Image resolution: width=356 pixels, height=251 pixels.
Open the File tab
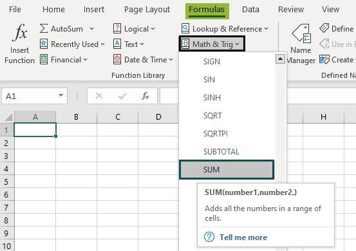(x=15, y=9)
